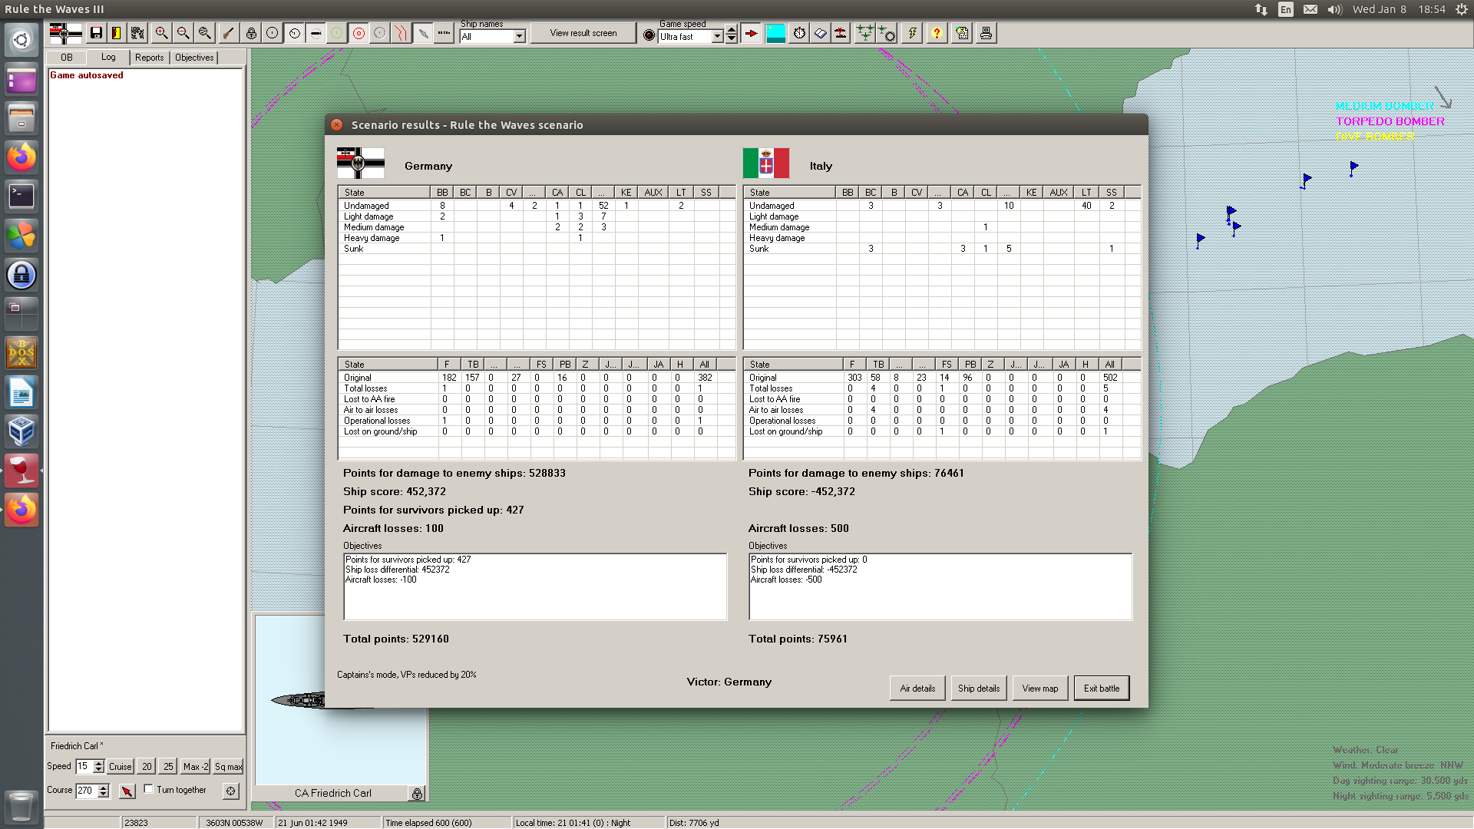Switch to the OB tab

67,58
